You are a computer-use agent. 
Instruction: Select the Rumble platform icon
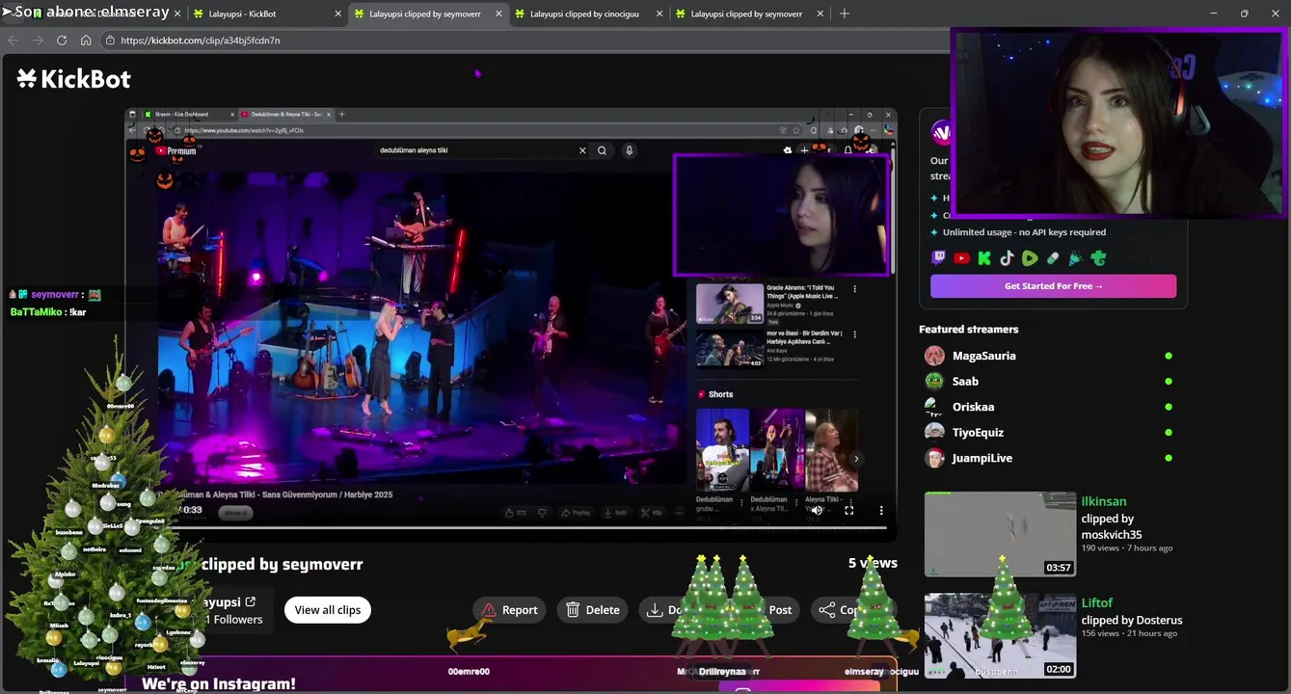(1030, 258)
